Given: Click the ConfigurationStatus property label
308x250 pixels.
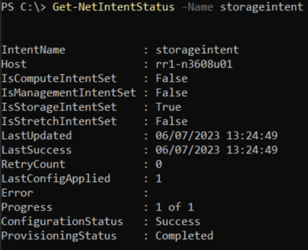Looking at the screenshot, I should coord(62,222).
